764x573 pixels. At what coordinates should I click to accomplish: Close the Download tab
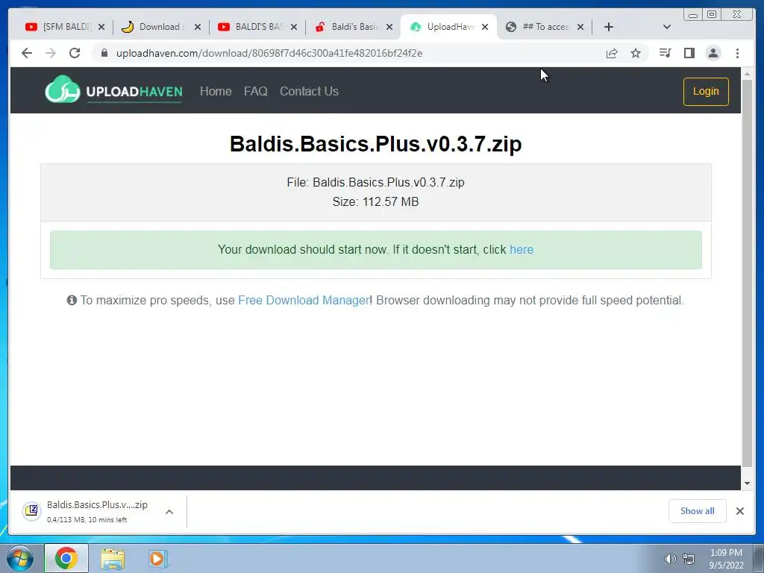197,27
